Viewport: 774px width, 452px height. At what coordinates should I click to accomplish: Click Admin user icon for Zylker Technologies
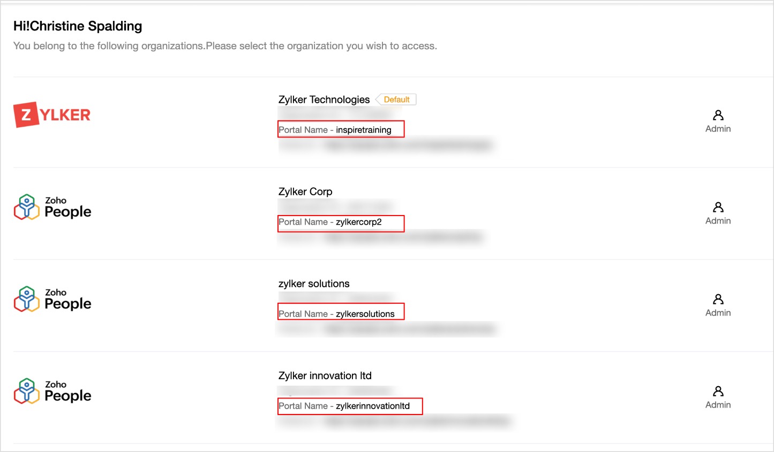click(x=718, y=116)
